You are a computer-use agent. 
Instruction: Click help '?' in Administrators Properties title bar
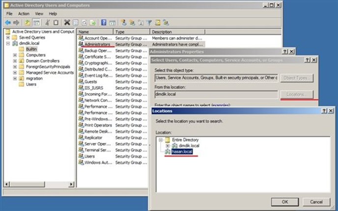click(285, 52)
